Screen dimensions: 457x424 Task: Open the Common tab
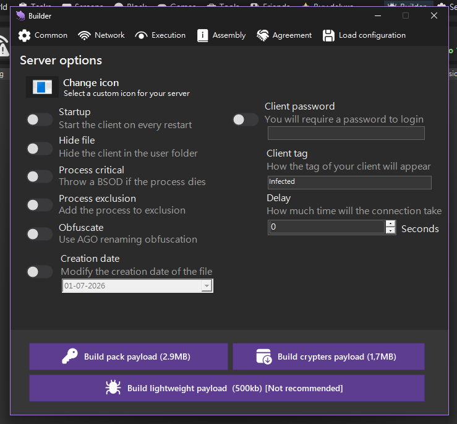[x=43, y=35]
